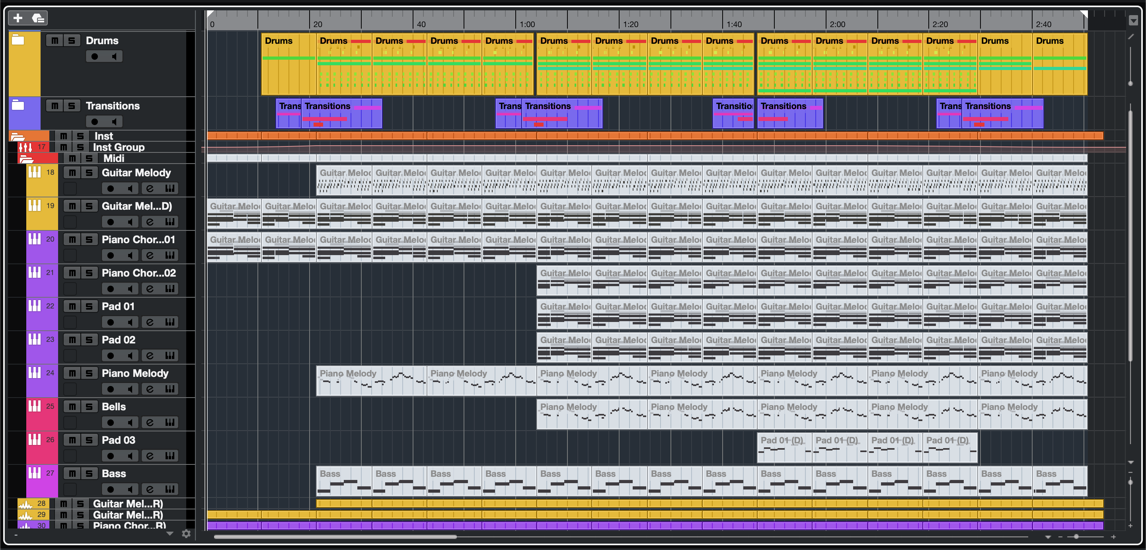Click the 1:00 mark on the ruler

click(528, 24)
